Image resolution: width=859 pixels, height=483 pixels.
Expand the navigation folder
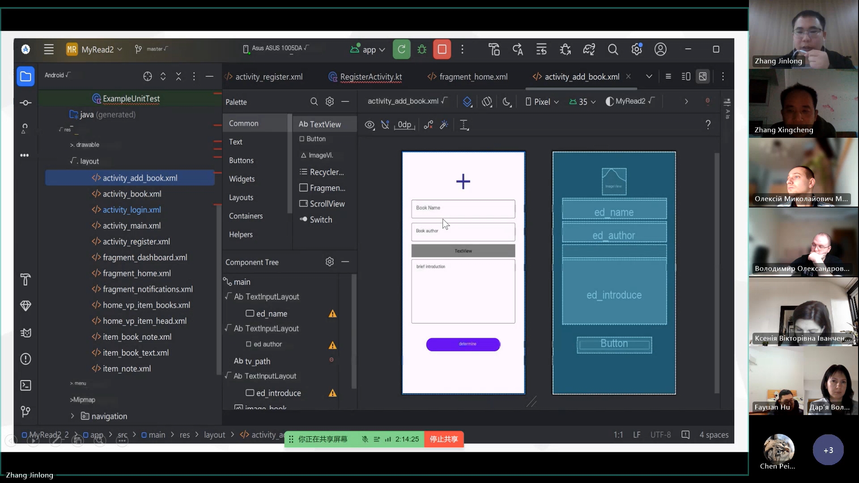pyautogui.click(x=72, y=416)
